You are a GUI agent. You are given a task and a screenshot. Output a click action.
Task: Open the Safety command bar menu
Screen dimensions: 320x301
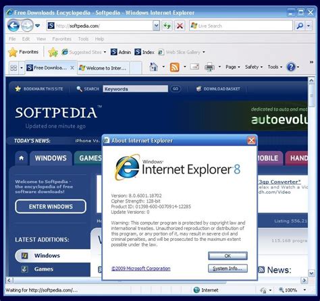coord(254,67)
